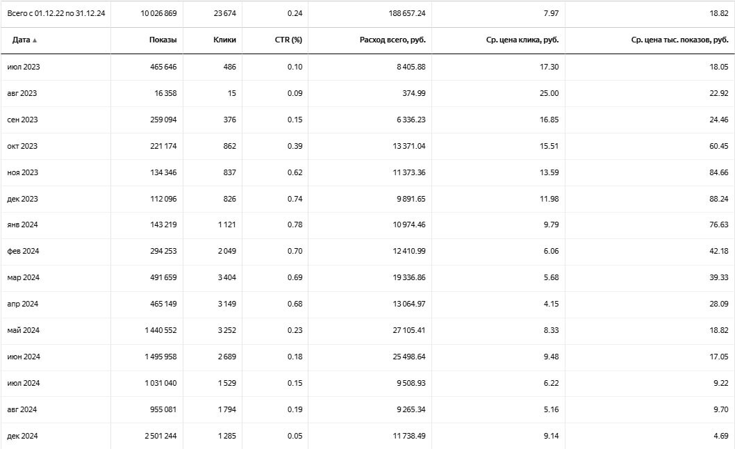Sort table by Показы column header
The height and width of the screenshot is (449, 735).
click(x=163, y=40)
